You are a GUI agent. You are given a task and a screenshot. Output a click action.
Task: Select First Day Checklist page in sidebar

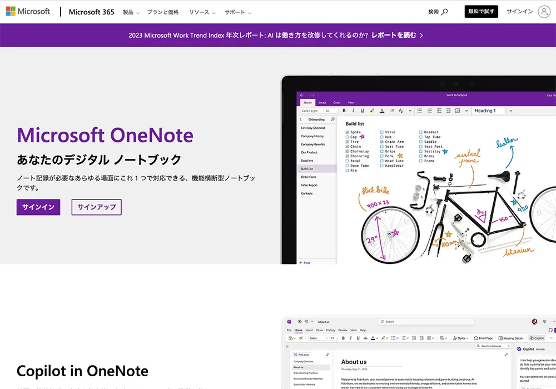point(312,128)
